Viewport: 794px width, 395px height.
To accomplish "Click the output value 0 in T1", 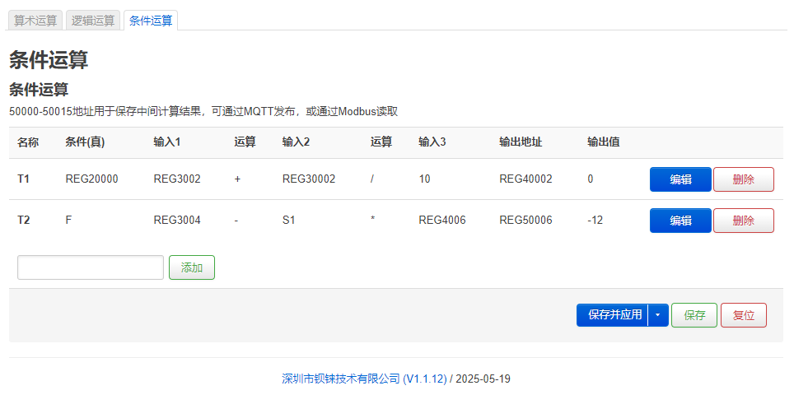I will (x=591, y=179).
